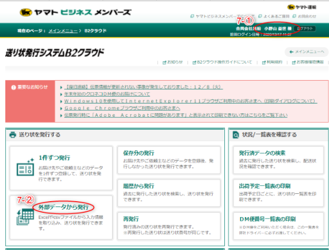Screen dimensions: 329x250
Task: Click the 送り状を発行する section heading
Action: 40,134
